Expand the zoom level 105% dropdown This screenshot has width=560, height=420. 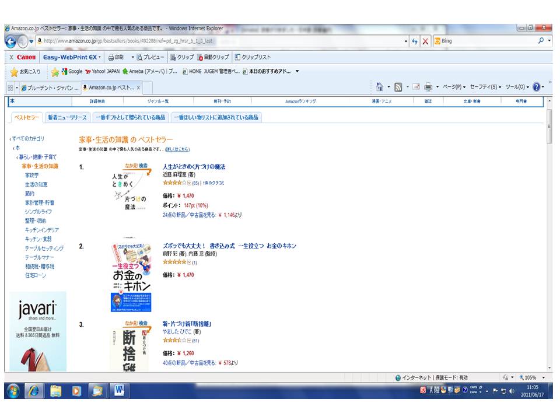(x=544, y=377)
